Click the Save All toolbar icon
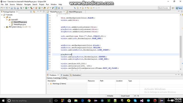Viewport: 183px width, 103px height. 15,8
